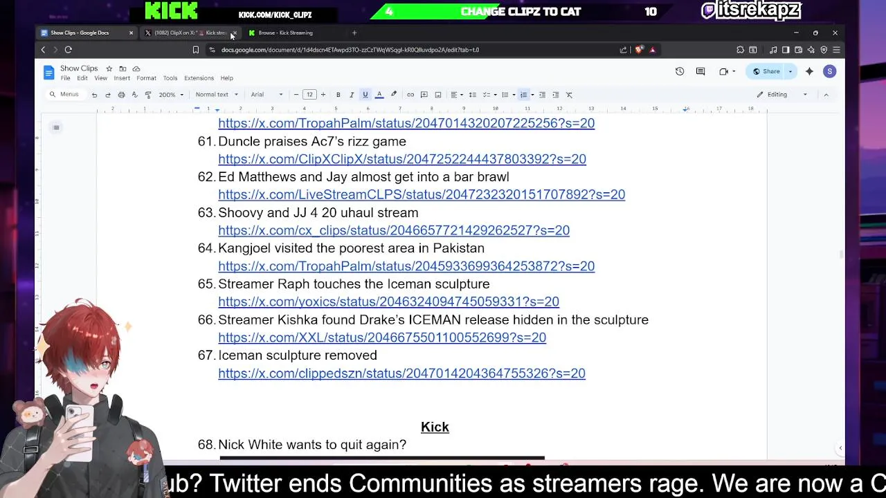This screenshot has width=886, height=498.
Task: Decrease font size with minus button
Action: (x=296, y=95)
